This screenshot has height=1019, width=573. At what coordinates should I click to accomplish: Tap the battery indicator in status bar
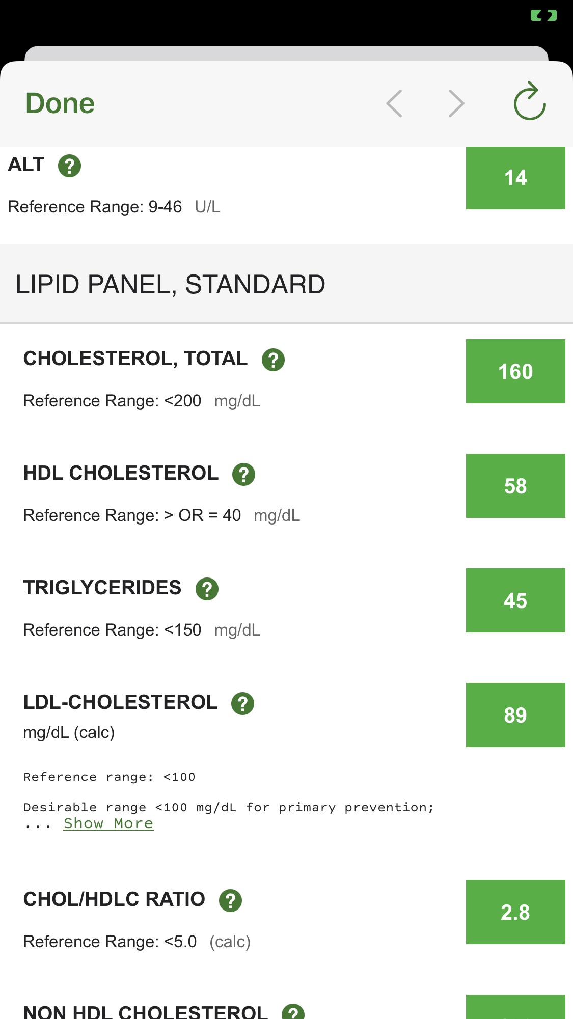pos(543,16)
